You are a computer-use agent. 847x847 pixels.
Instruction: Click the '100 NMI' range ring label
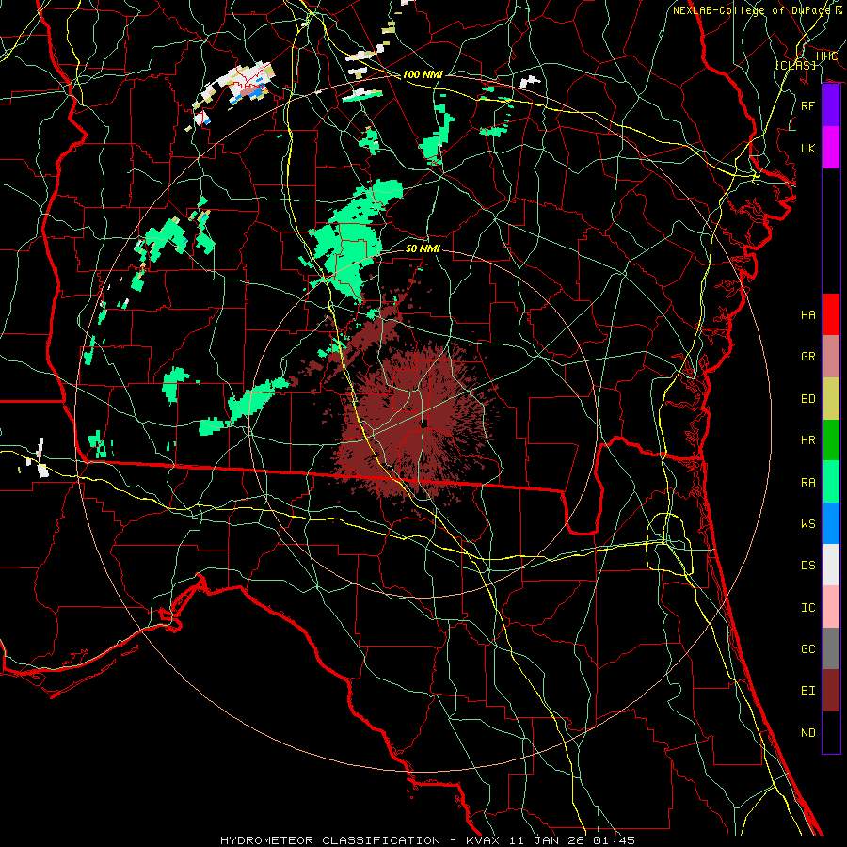pyautogui.click(x=423, y=74)
